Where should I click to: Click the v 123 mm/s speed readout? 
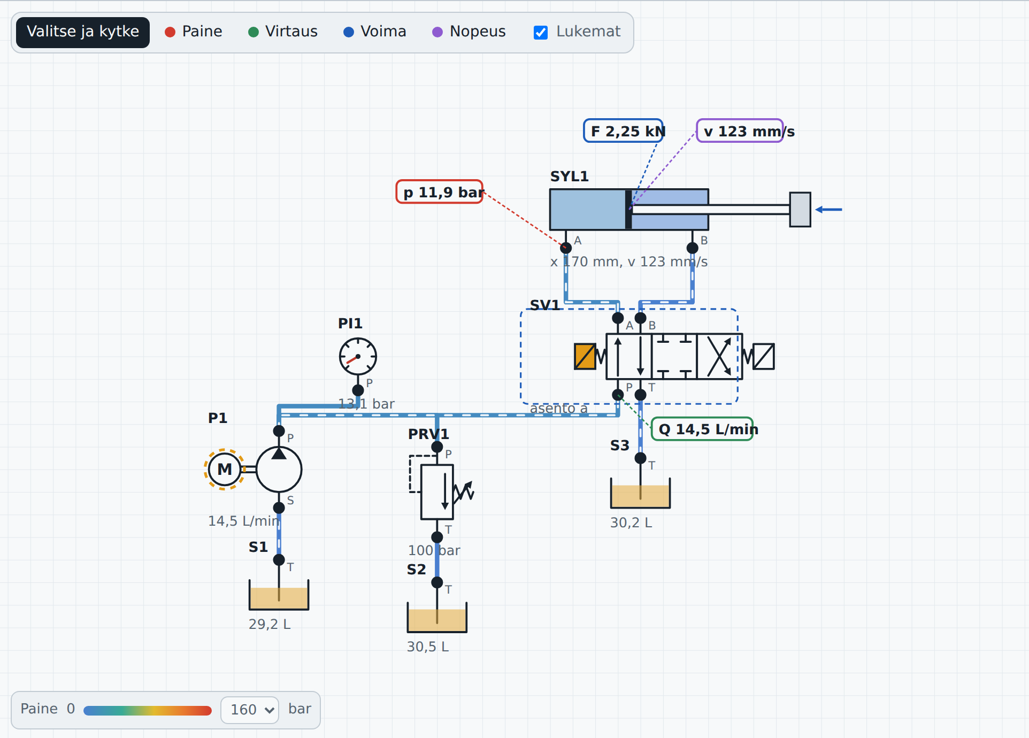[x=740, y=131]
